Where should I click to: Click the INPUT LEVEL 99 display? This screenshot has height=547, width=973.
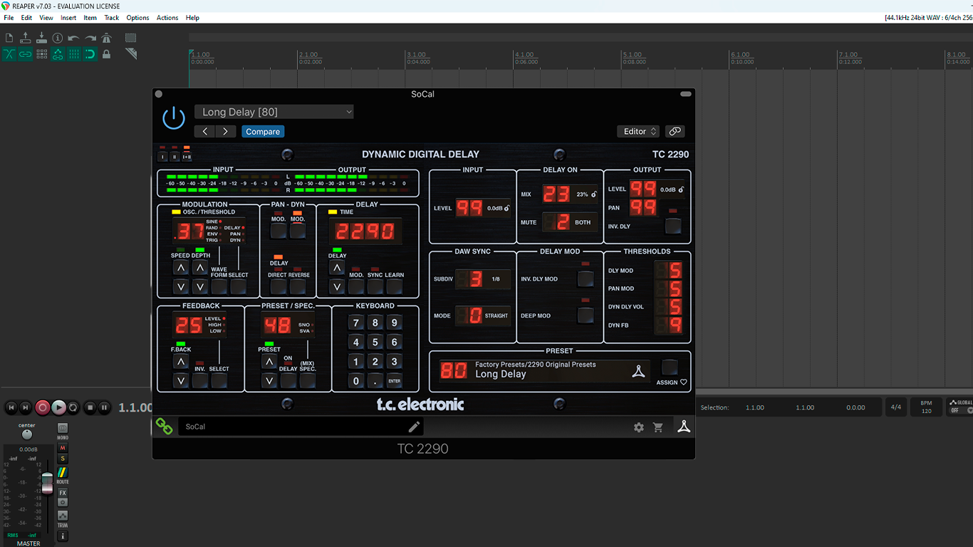coord(469,208)
